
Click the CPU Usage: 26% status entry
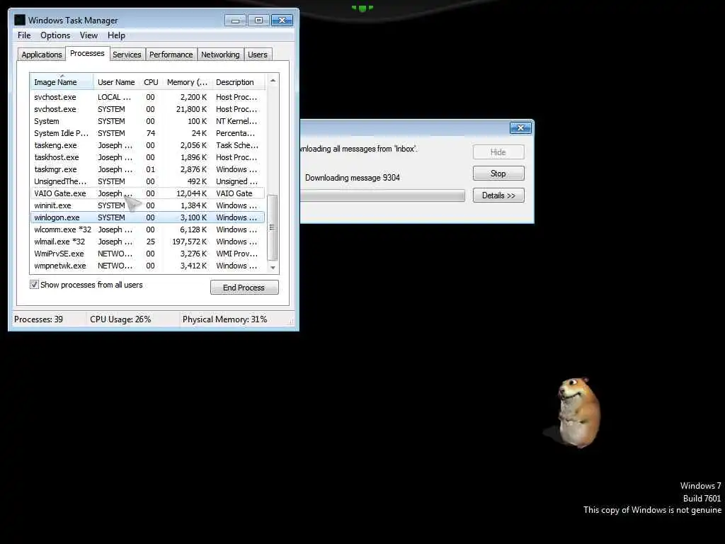click(x=120, y=319)
